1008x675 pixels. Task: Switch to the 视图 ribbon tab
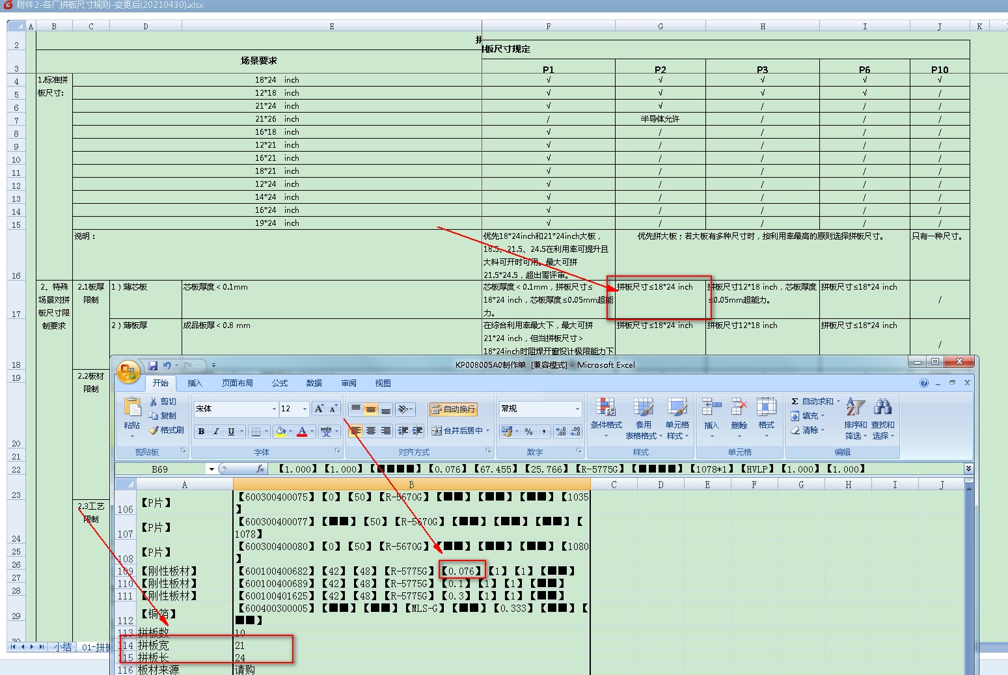383,383
